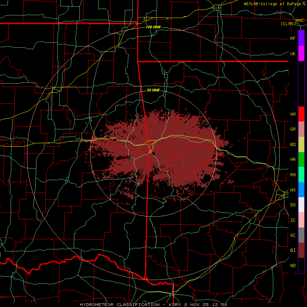Click the UK legend label

(x=293, y=54)
